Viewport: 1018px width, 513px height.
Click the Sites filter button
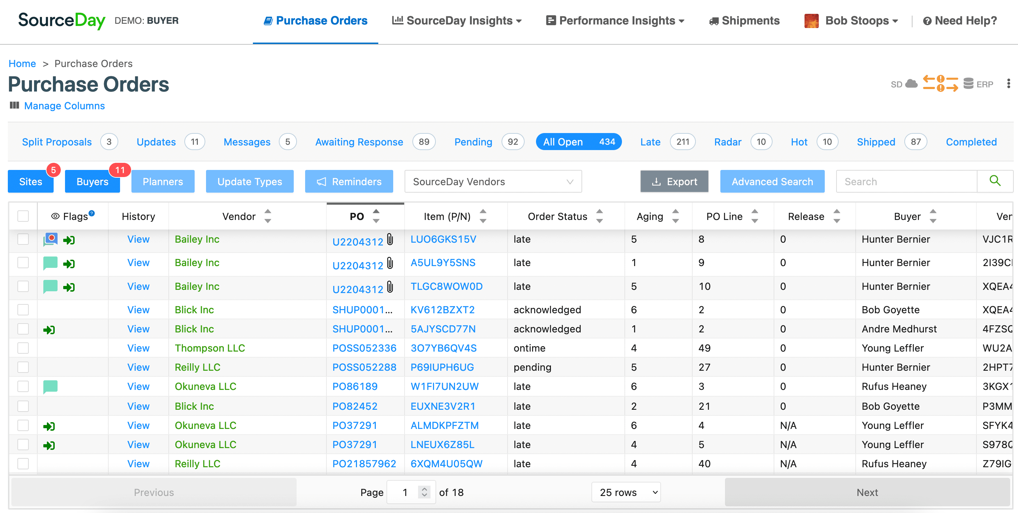(31, 182)
